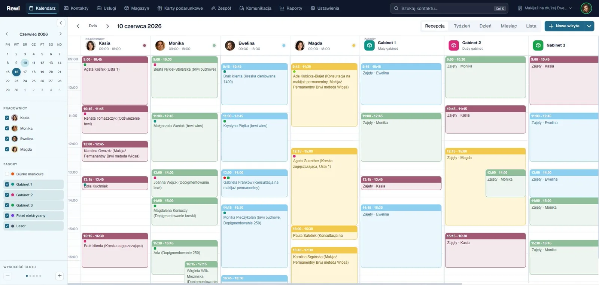Open the Magazyn section
Viewport: 599px width, 285px height.
[137, 8]
